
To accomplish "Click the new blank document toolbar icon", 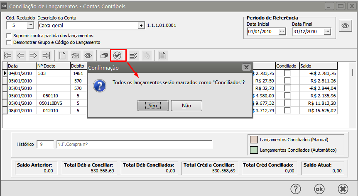I will click(x=62, y=56).
